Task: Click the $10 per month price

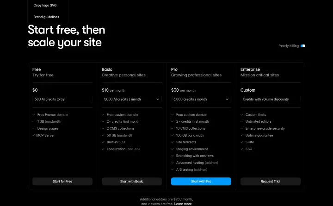Action: [113, 90]
